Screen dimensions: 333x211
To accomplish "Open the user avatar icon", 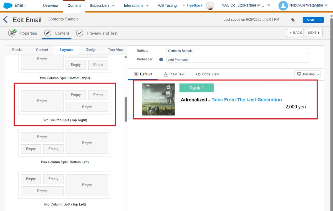I will (283, 6).
